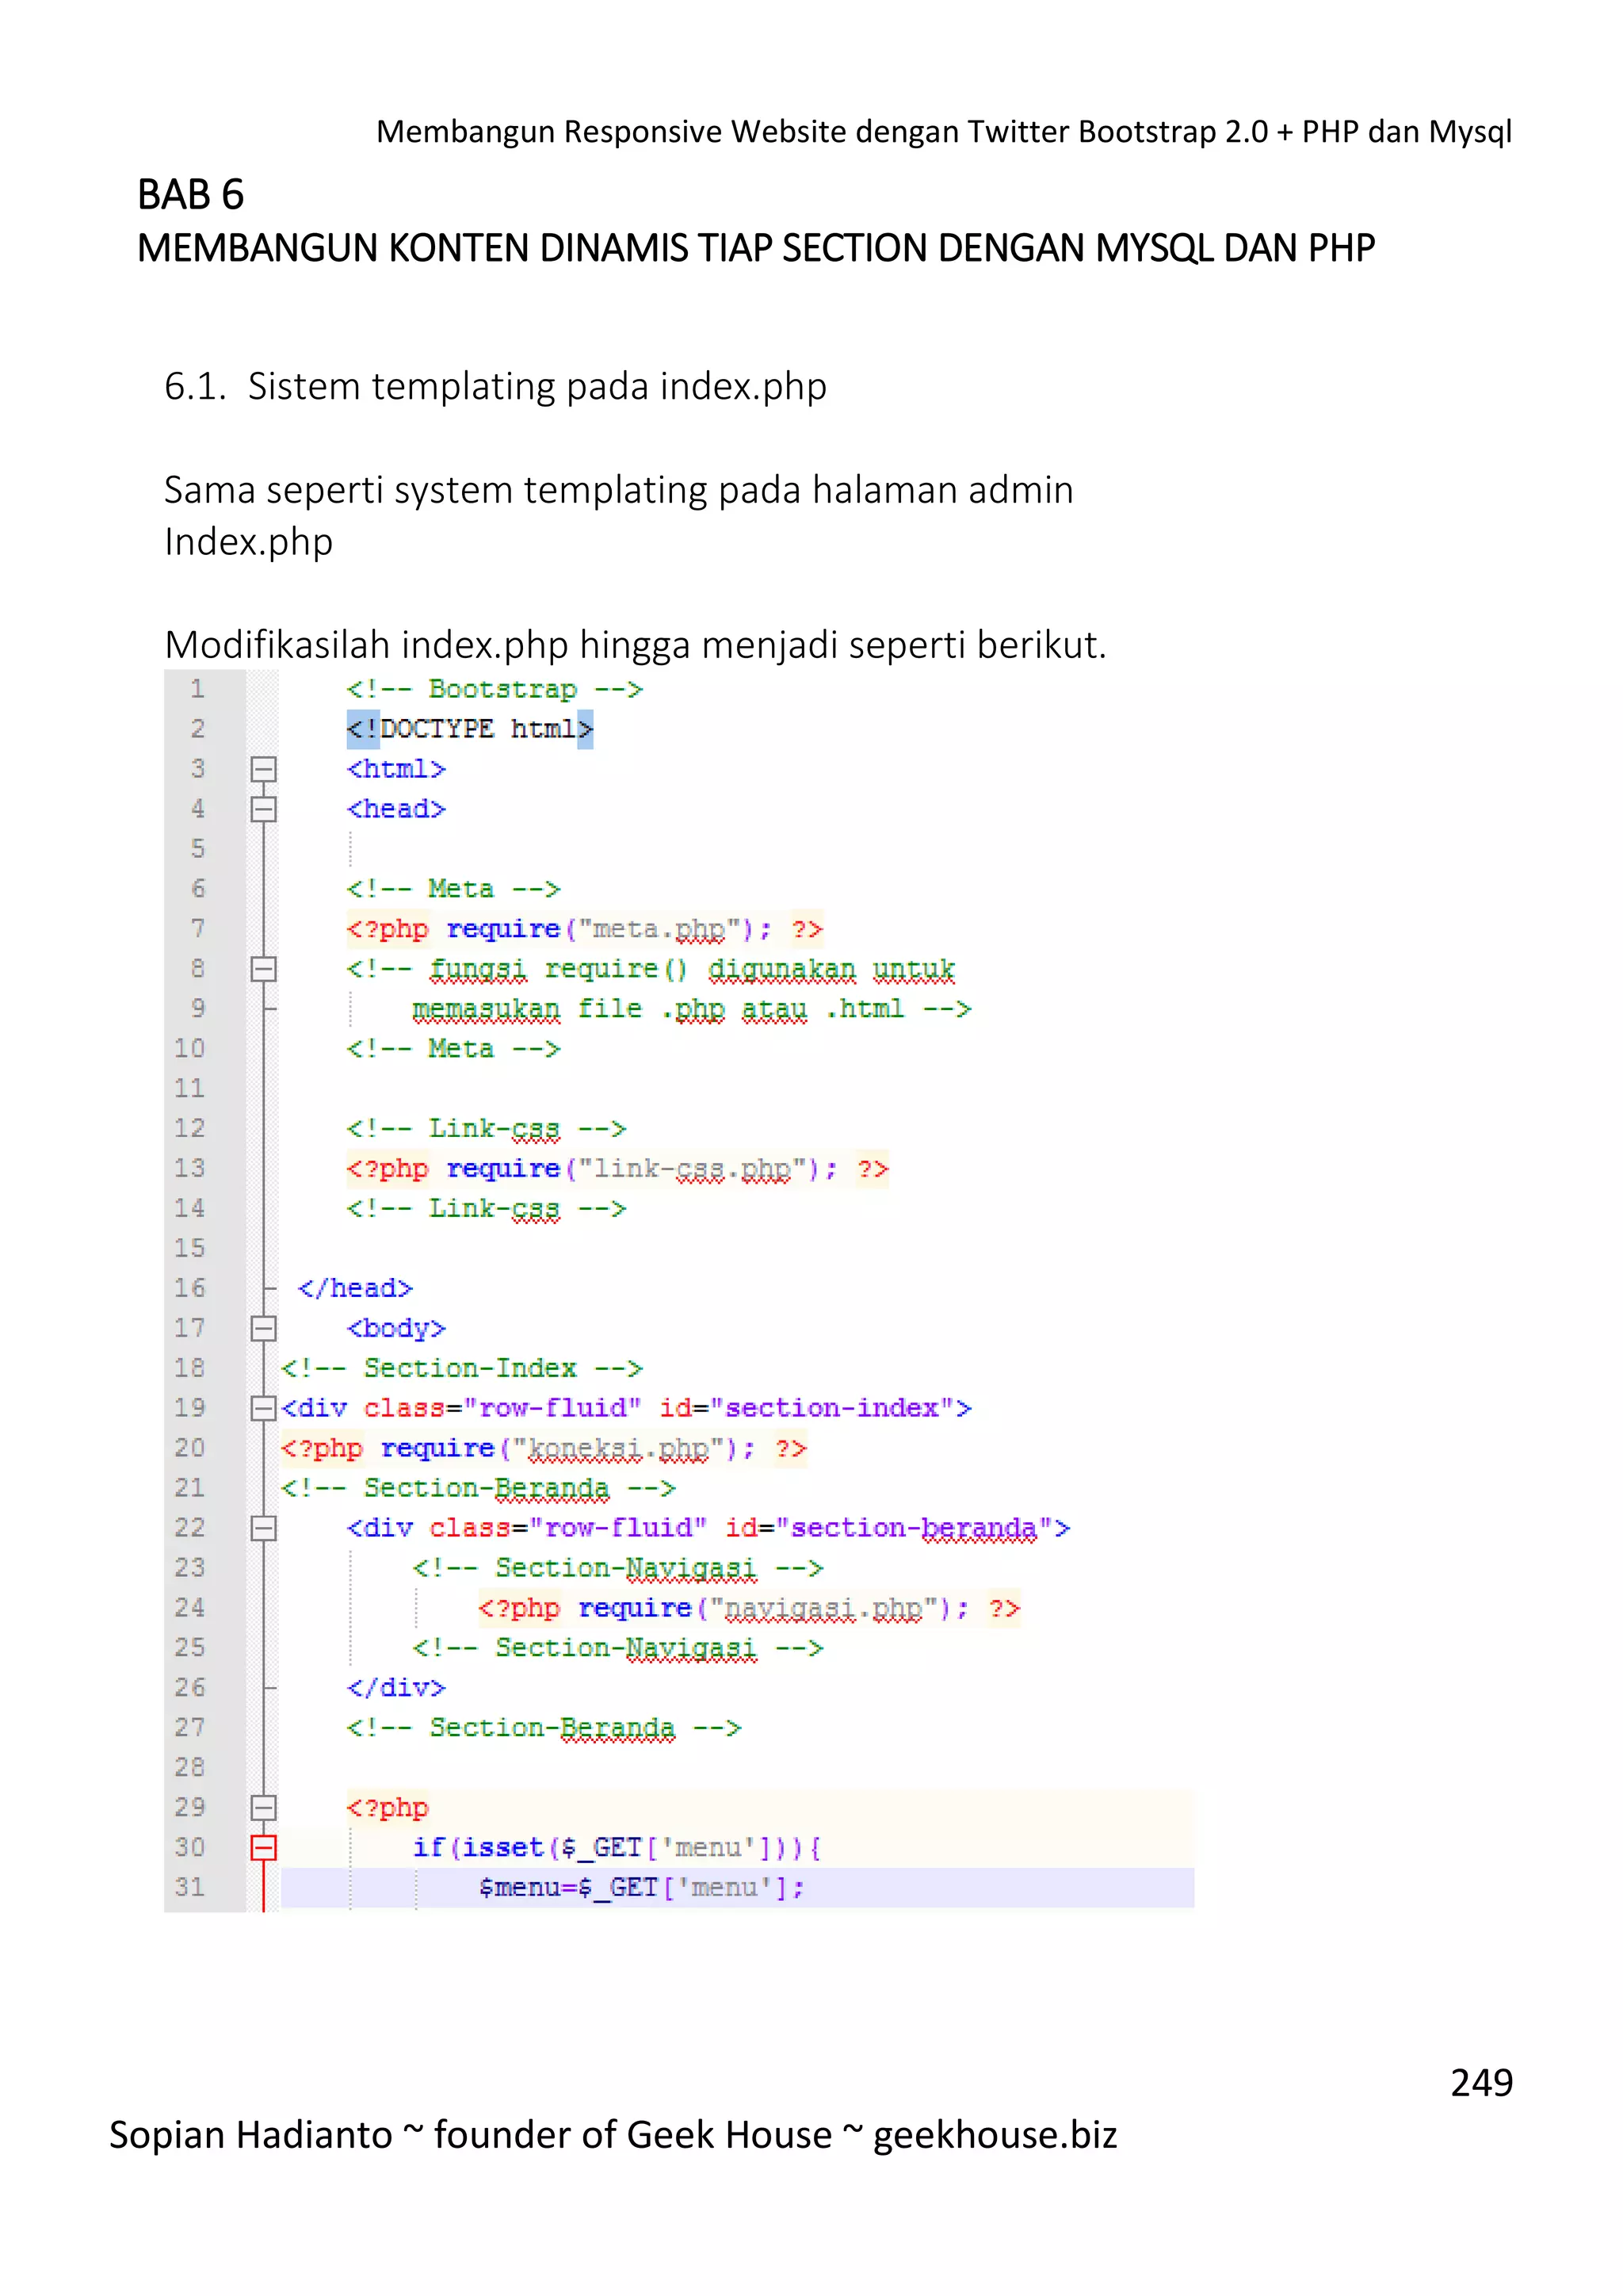The width and height of the screenshot is (1623, 2296).
Task: Click the div id="section-beranda" line
Action: point(708,1528)
